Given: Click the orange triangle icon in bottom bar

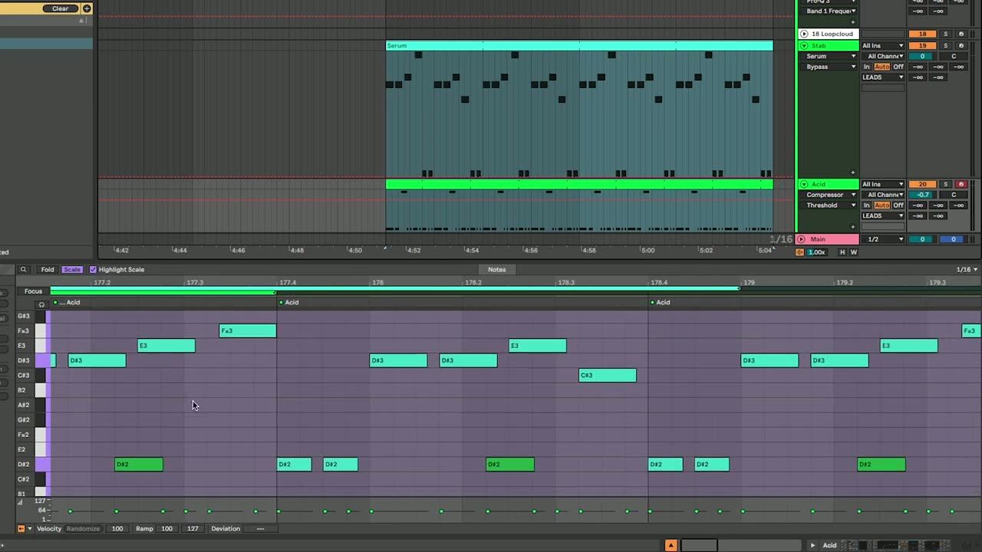Looking at the screenshot, I should [x=671, y=545].
